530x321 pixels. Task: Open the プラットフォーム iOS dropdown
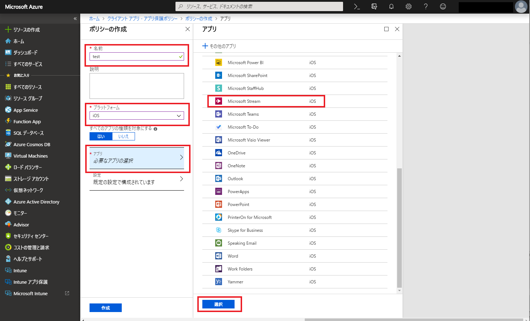(x=137, y=116)
